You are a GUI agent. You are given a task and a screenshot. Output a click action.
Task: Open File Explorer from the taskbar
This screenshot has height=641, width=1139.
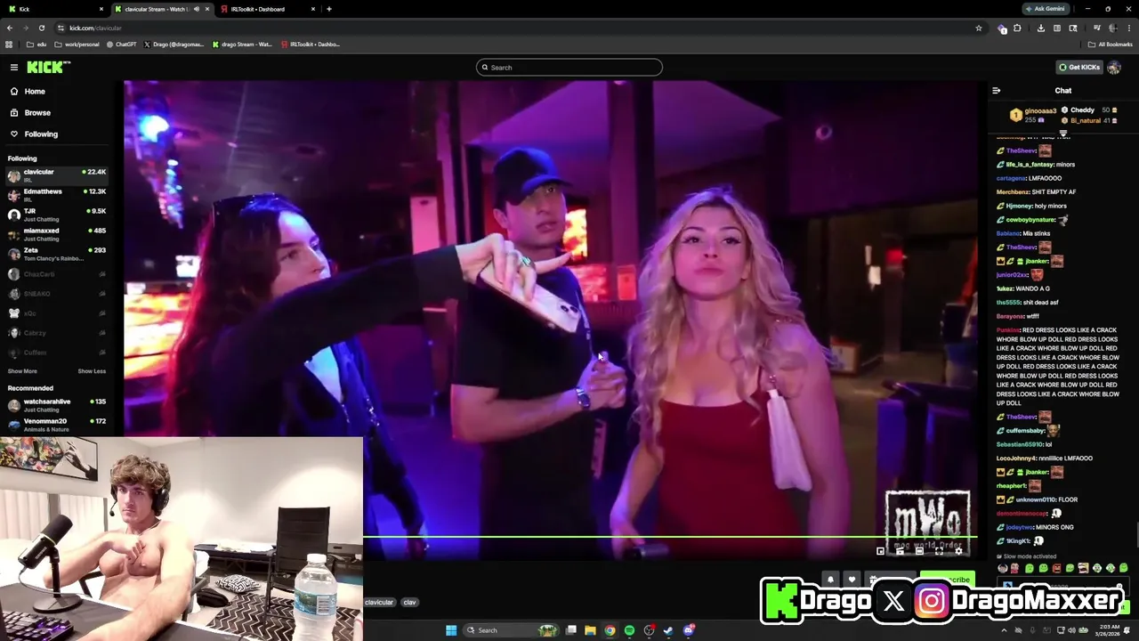[590, 630]
